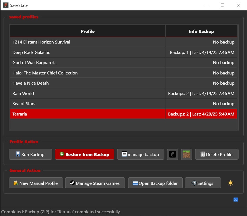This screenshot has width=247, height=216.
Task: Open manage backup dialog
Action: [x=141, y=154]
